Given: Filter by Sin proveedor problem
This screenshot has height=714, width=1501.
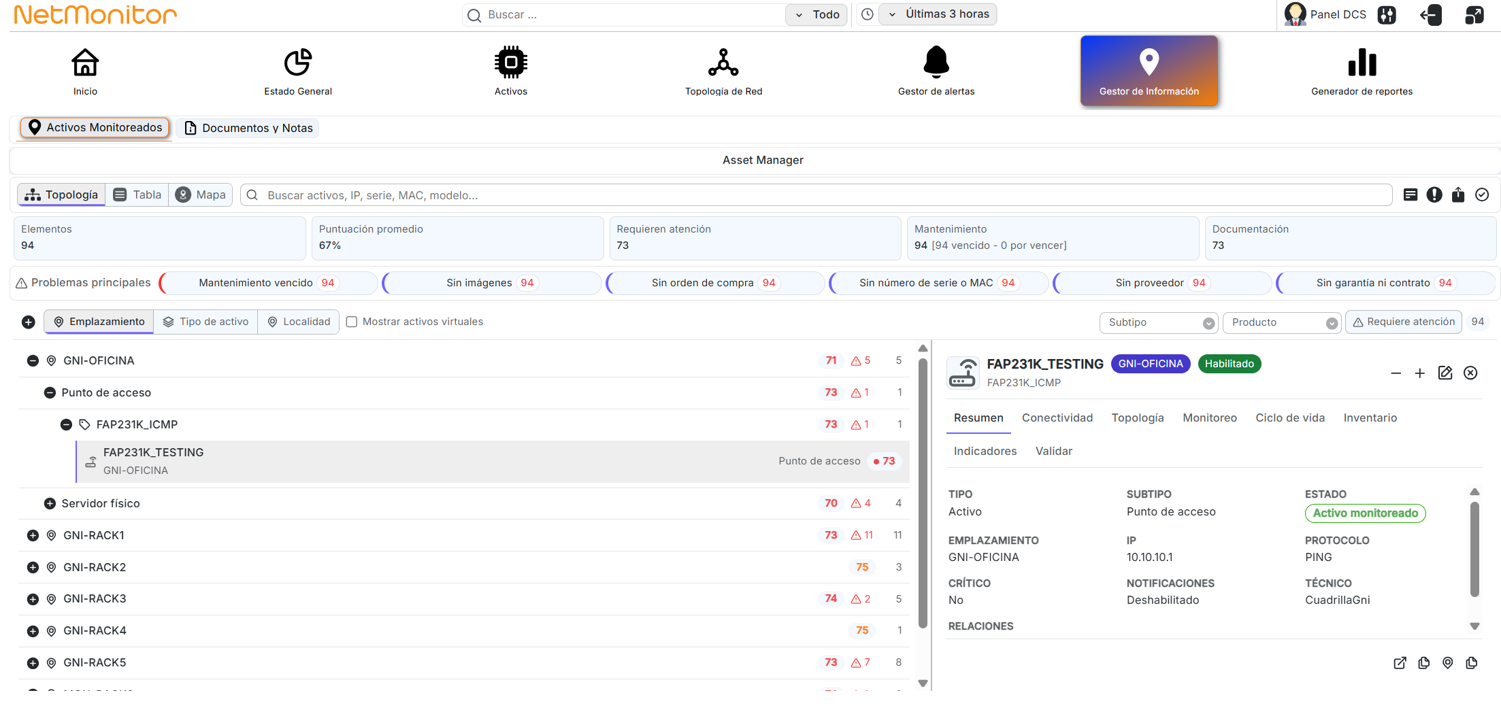Looking at the screenshot, I should (1162, 283).
